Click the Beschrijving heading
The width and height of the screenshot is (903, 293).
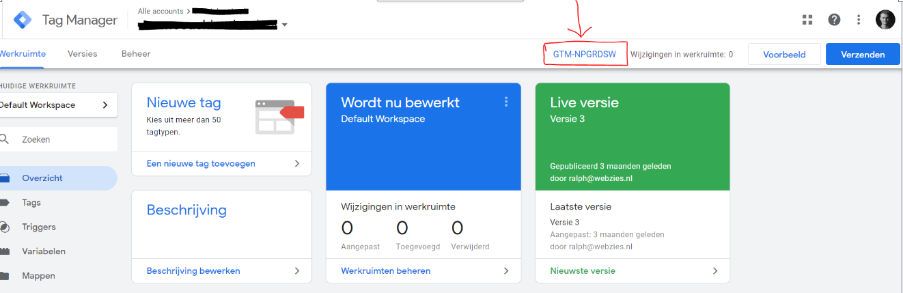[x=186, y=210]
